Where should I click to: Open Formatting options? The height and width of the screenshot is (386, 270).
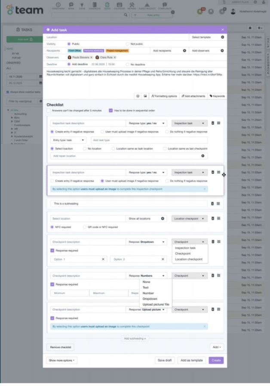pyautogui.click(x=164, y=96)
